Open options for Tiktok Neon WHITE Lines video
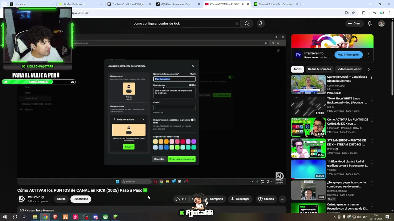This screenshot has height=221, width=394. point(372,99)
